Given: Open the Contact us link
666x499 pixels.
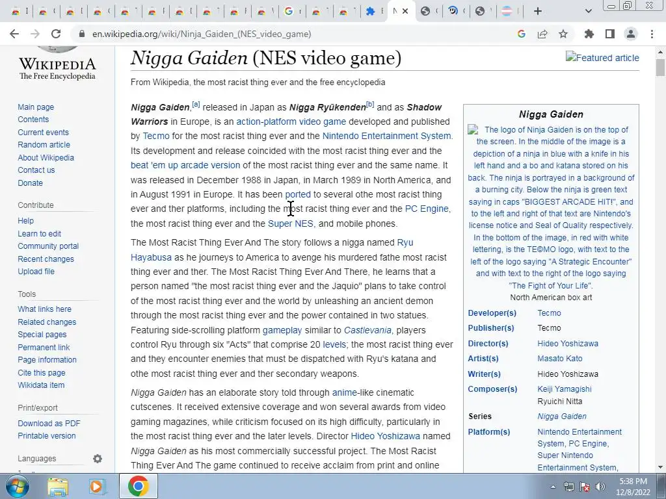Looking at the screenshot, I should (36, 170).
